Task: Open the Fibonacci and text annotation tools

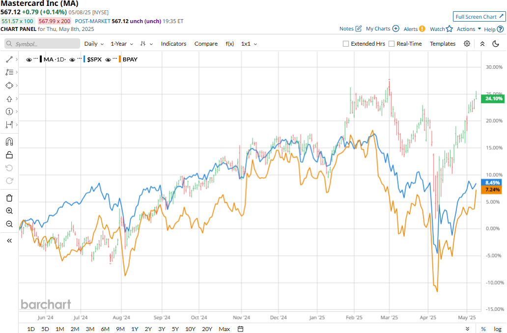Action: pyautogui.click(x=9, y=72)
